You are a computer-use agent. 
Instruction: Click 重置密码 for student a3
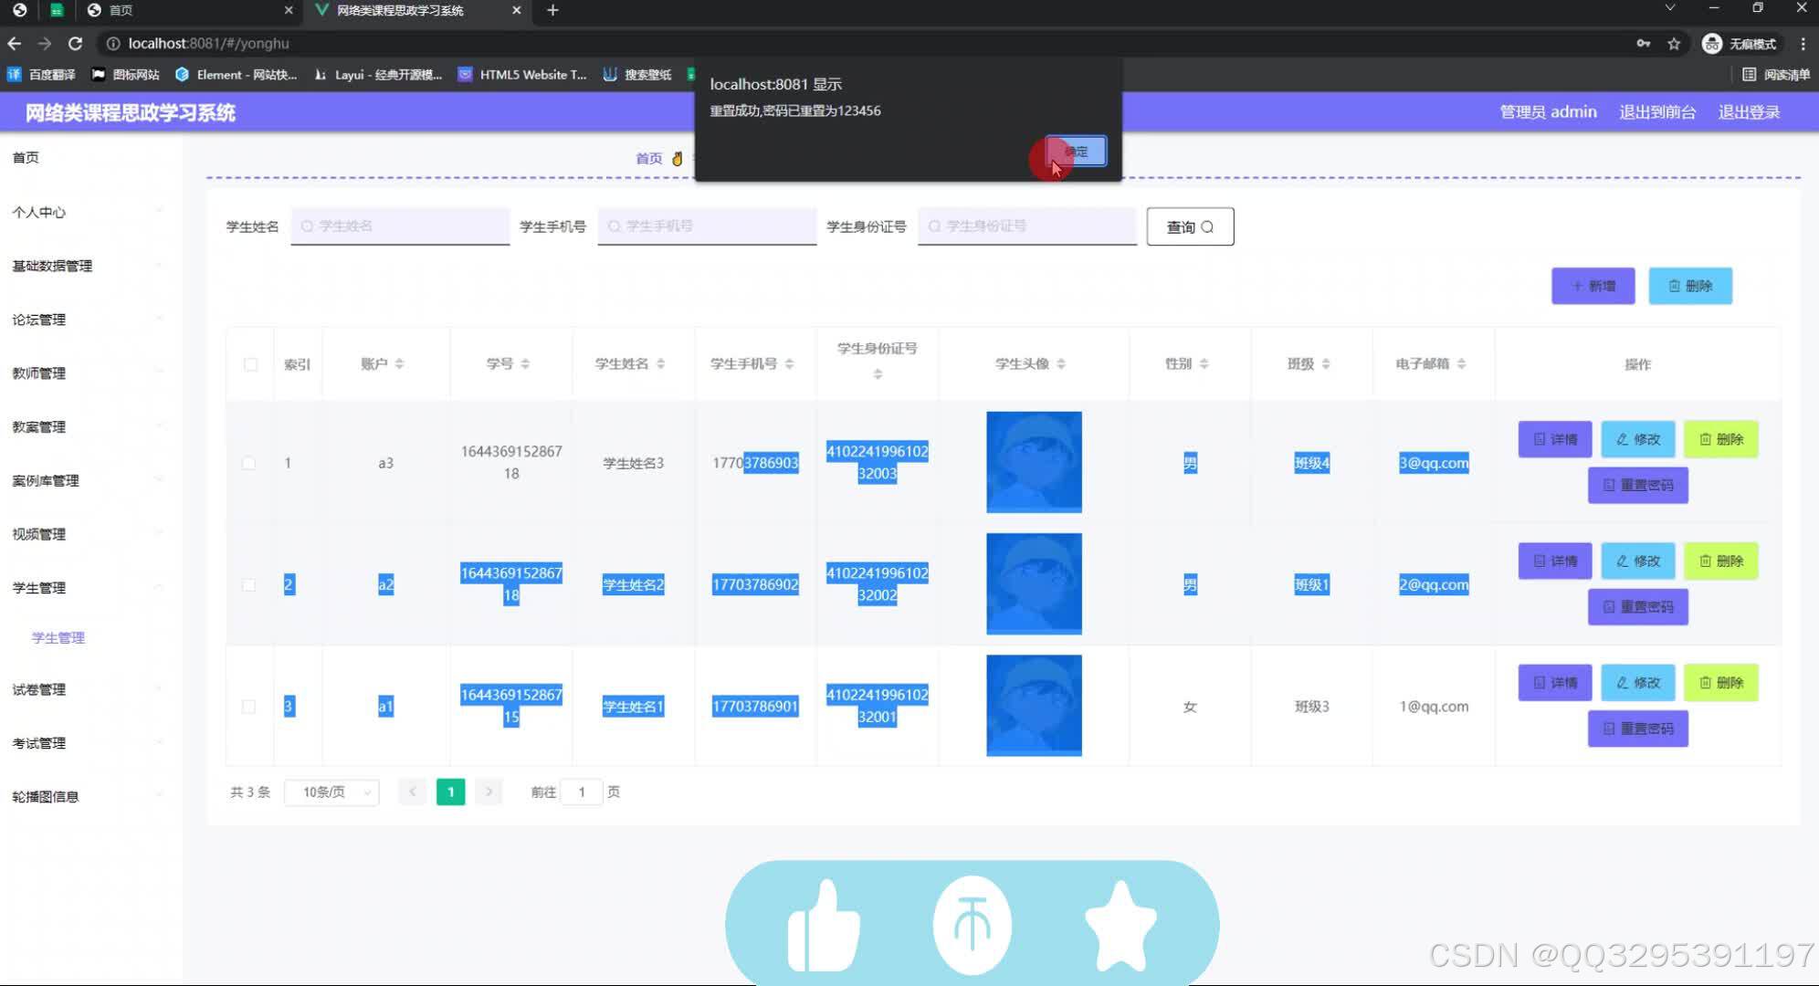[1637, 485]
